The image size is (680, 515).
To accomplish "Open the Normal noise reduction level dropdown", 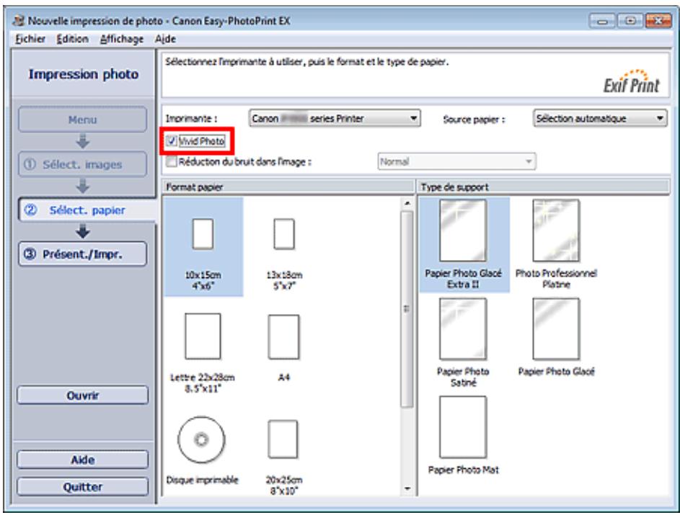I will pos(456,161).
